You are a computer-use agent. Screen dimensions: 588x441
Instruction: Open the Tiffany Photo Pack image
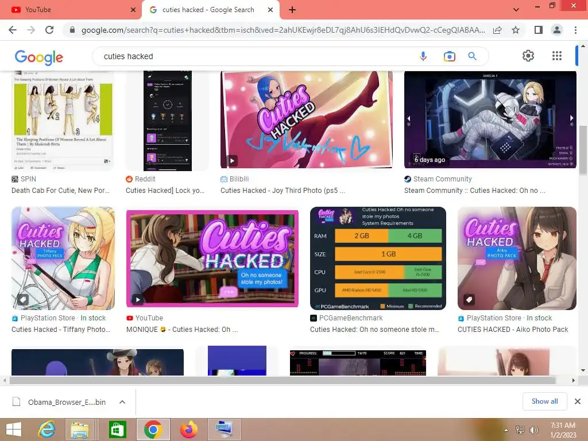(x=63, y=258)
